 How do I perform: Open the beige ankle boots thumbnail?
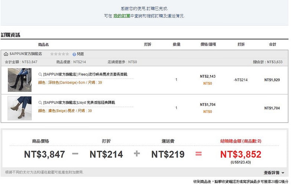pyautogui.click(x=20, y=108)
